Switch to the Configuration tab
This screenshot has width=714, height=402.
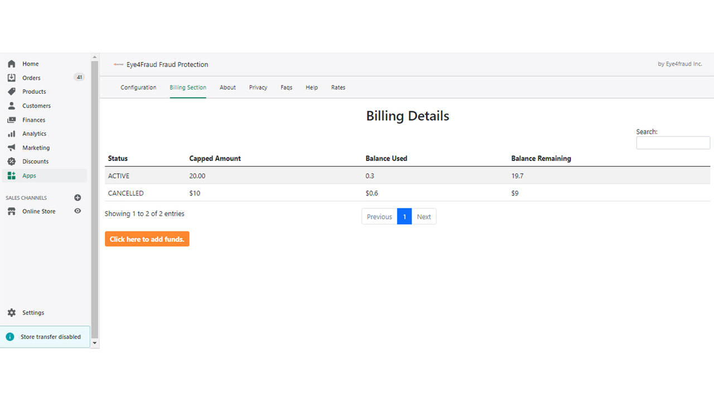click(138, 87)
